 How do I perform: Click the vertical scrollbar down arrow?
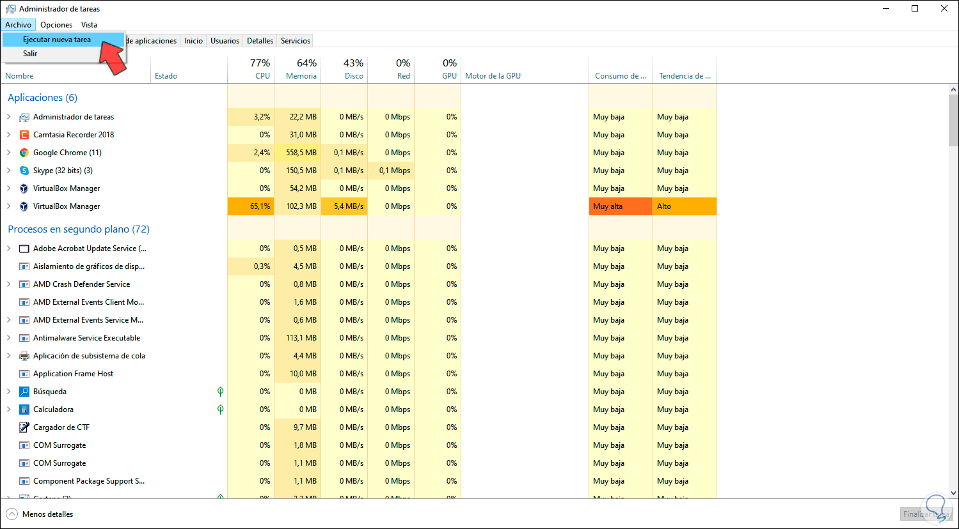click(953, 493)
